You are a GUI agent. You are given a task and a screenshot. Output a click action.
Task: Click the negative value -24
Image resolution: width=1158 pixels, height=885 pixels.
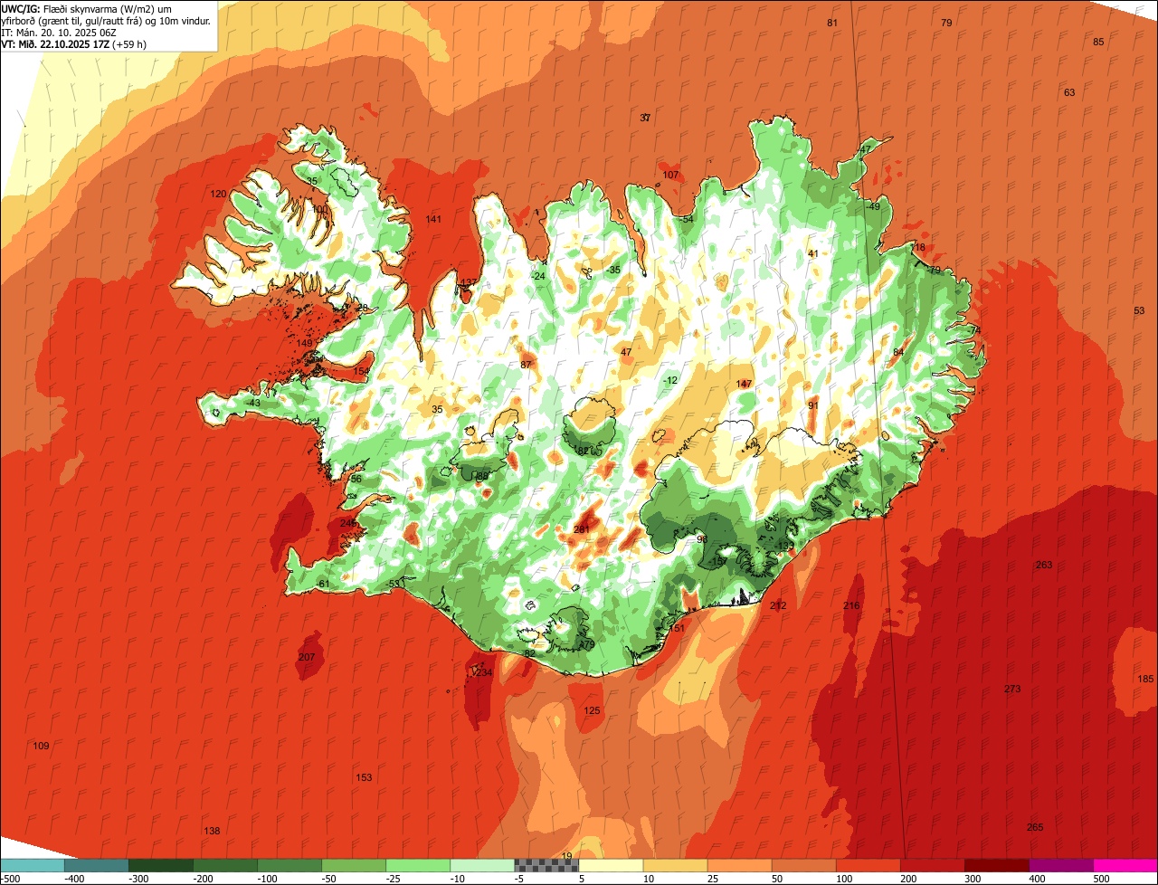pyautogui.click(x=537, y=276)
